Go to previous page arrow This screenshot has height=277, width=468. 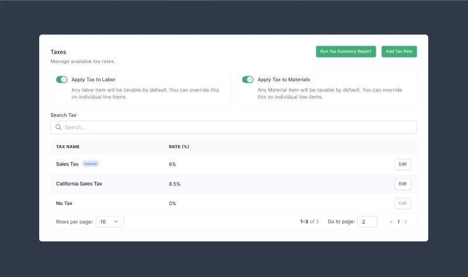[x=391, y=222]
